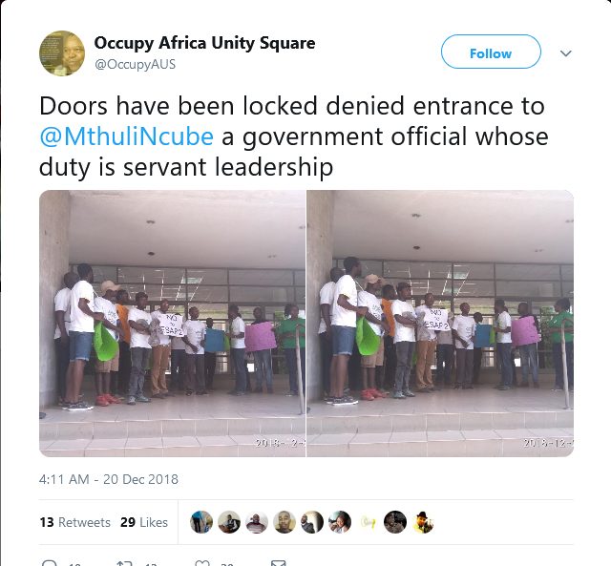611x566 pixels.
Task: View the 29 Likes list
Action: tap(144, 522)
